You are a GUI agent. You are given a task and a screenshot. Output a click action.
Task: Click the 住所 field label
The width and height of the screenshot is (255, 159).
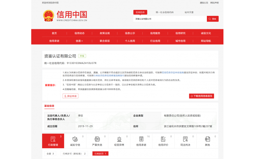[136, 126]
